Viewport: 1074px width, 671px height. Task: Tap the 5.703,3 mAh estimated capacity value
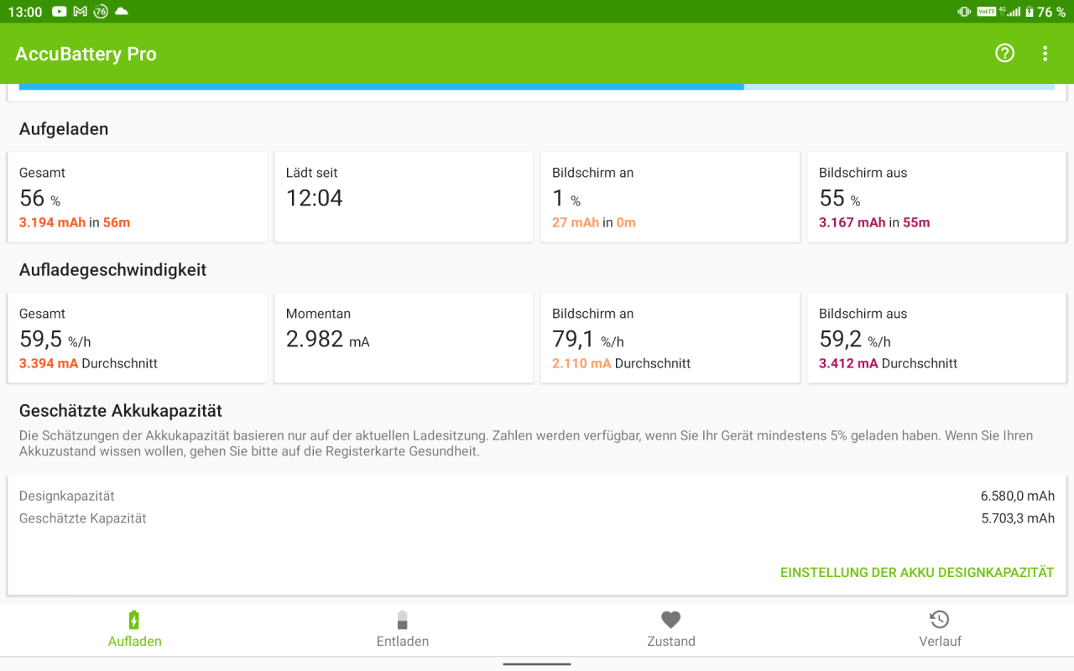(1018, 518)
